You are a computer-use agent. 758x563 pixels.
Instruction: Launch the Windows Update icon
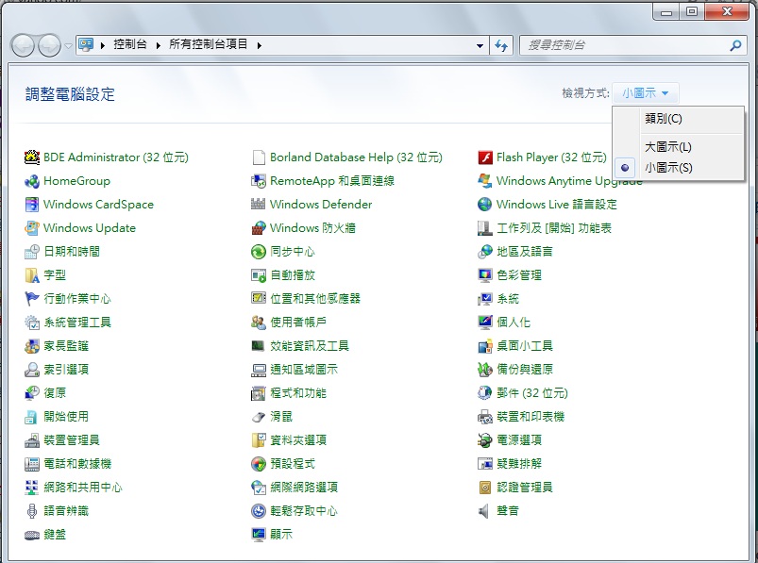[32, 228]
